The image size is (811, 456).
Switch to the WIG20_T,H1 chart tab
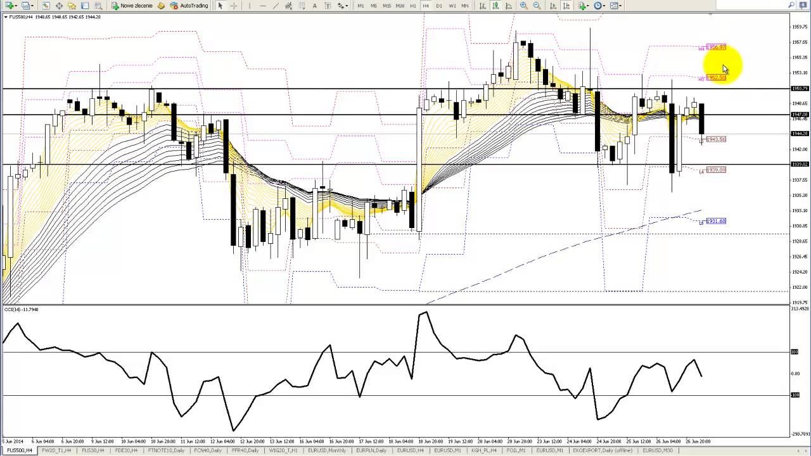tap(283, 450)
